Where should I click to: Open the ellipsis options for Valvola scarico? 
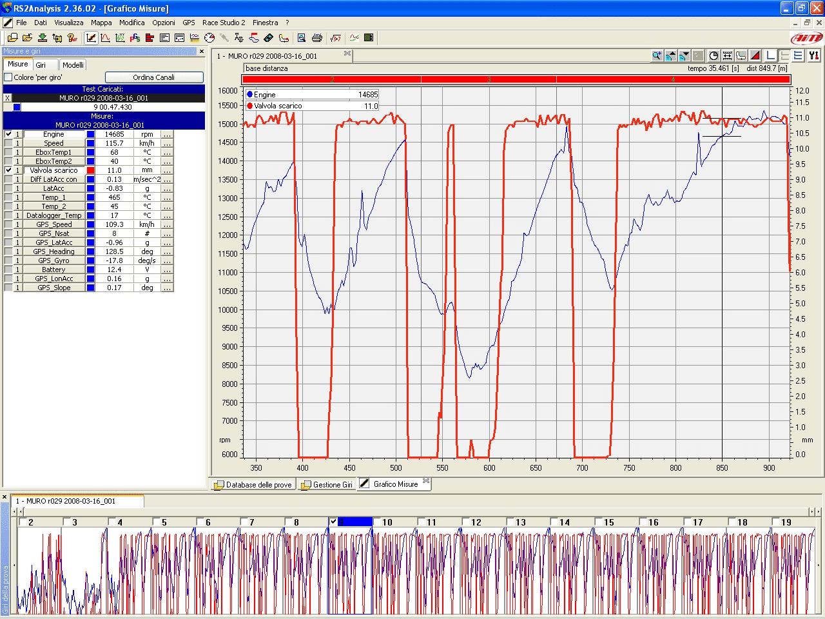click(x=167, y=170)
